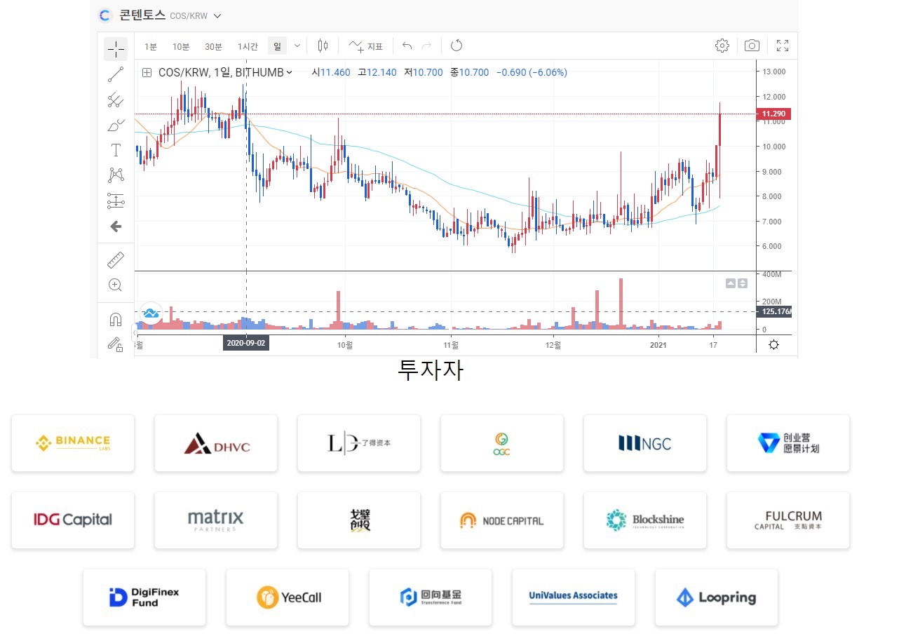Select the brush drawing tool
This screenshot has height=636, width=899.
pos(116,126)
